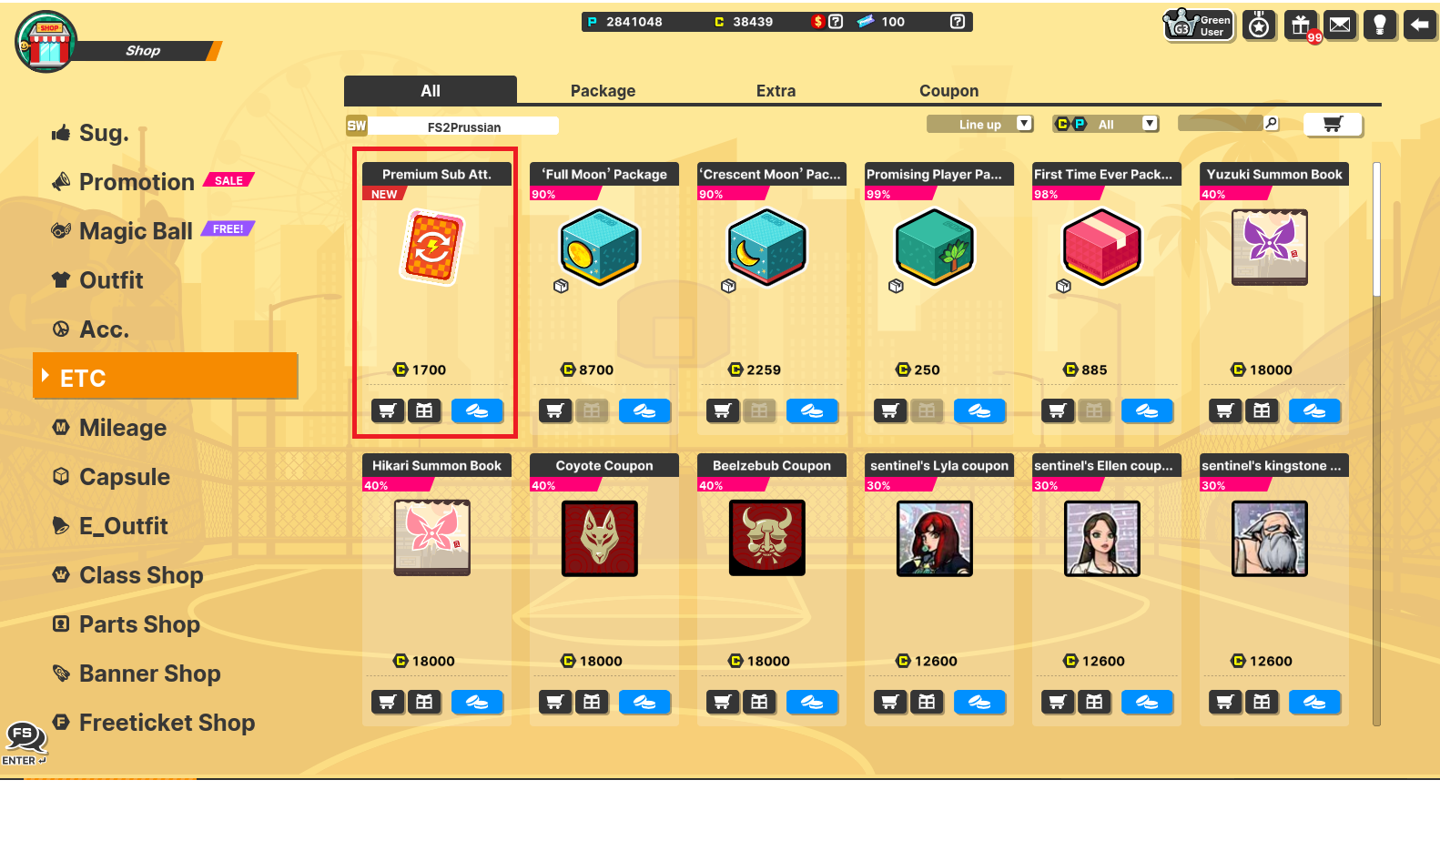Click the item list scrollbar

coord(1376,444)
